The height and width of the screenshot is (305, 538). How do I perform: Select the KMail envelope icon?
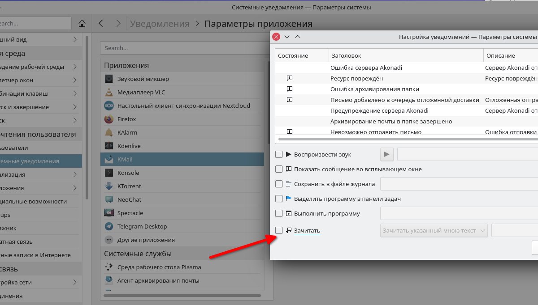[109, 159]
